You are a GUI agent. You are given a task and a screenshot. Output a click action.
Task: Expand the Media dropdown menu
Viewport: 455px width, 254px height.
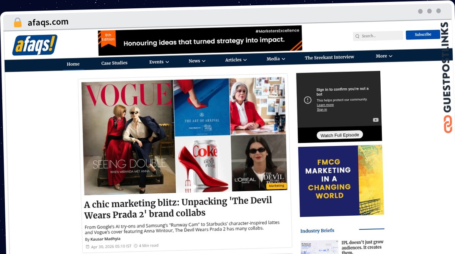tap(276, 59)
